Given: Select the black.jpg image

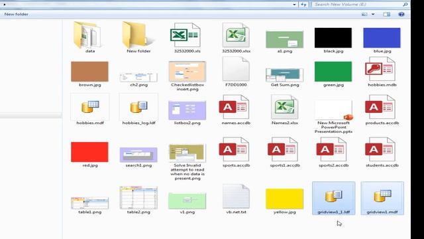Looking at the screenshot, I should 333,38.
